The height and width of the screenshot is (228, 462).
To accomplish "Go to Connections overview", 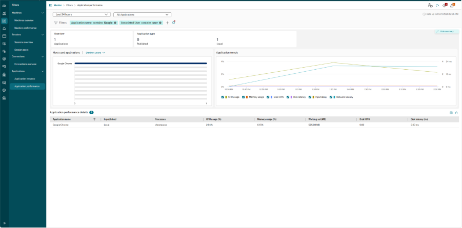I will pyautogui.click(x=25, y=64).
